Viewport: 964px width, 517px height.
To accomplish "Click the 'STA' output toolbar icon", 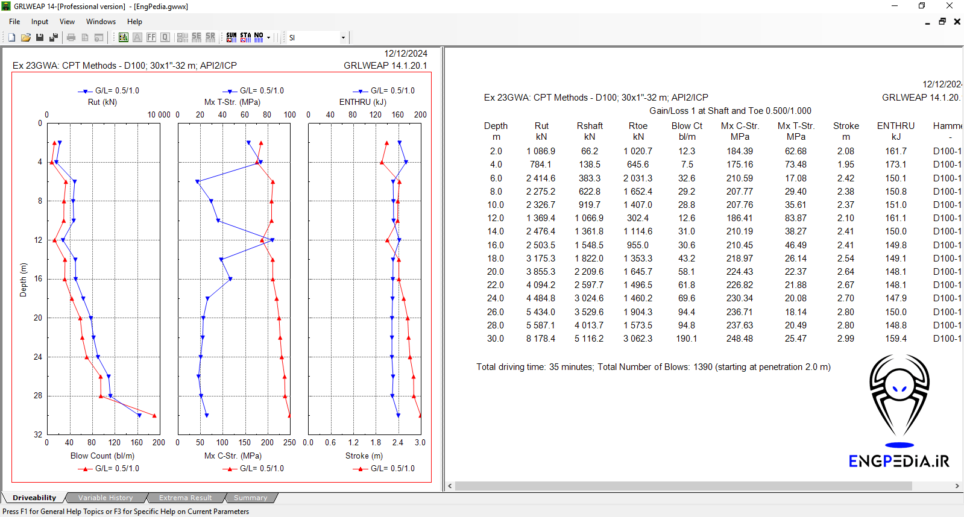I will pyautogui.click(x=245, y=37).
